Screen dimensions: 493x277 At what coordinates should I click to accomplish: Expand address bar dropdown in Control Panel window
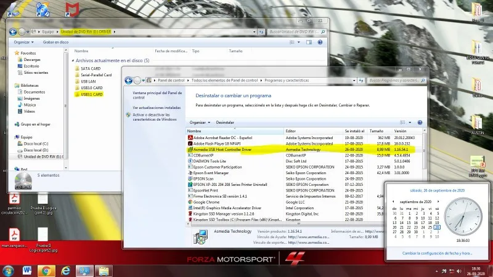354,81
